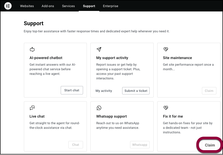Screen dimensions: 223x155
Task: Switch to the Services tab
Action: coord(68,6)
